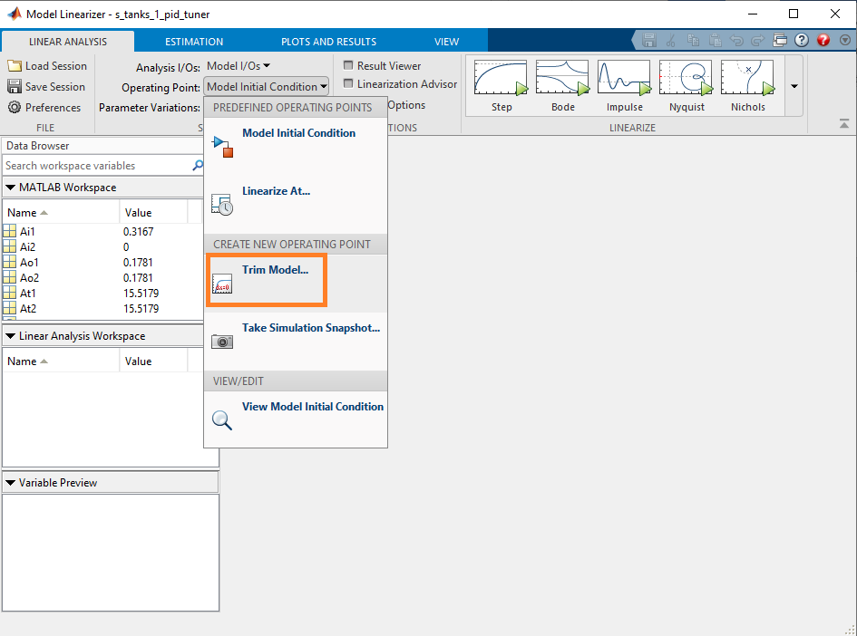Open Preferences with the gear icon

[x=15, y=108]
